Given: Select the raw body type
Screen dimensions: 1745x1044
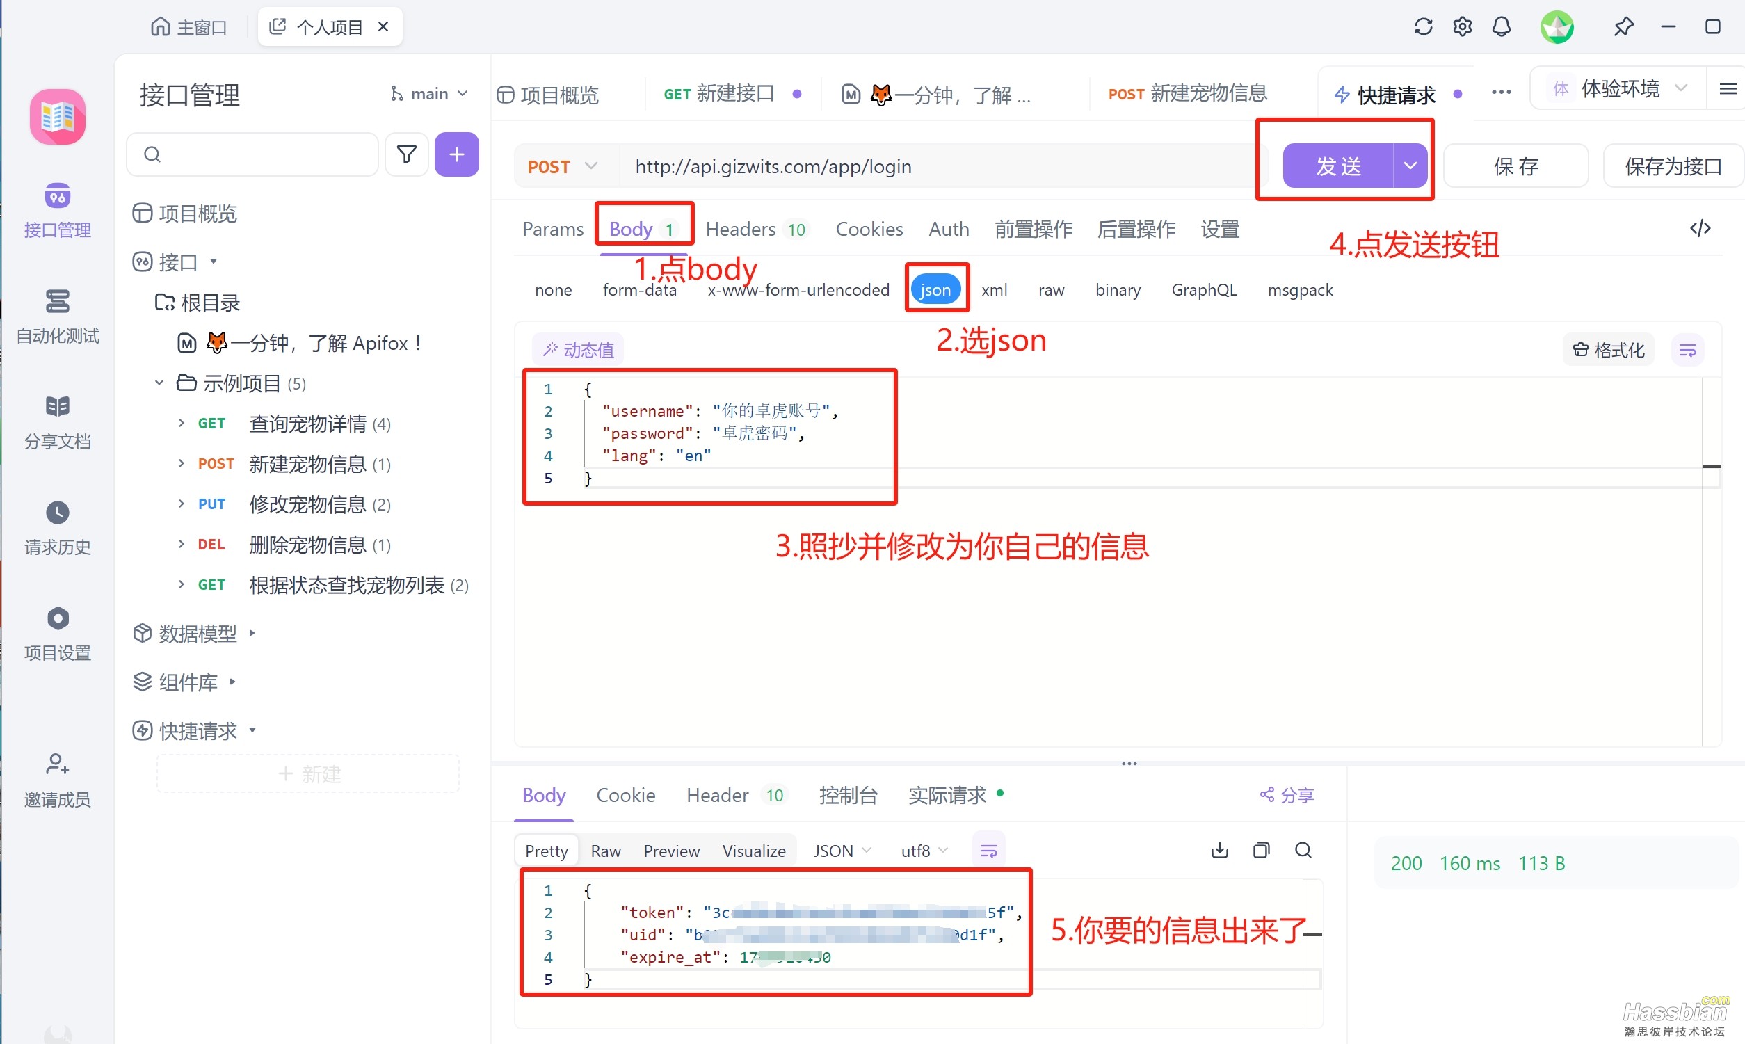Looking at the screenshot, I should pyautogui.click(x=1051, y=290).
